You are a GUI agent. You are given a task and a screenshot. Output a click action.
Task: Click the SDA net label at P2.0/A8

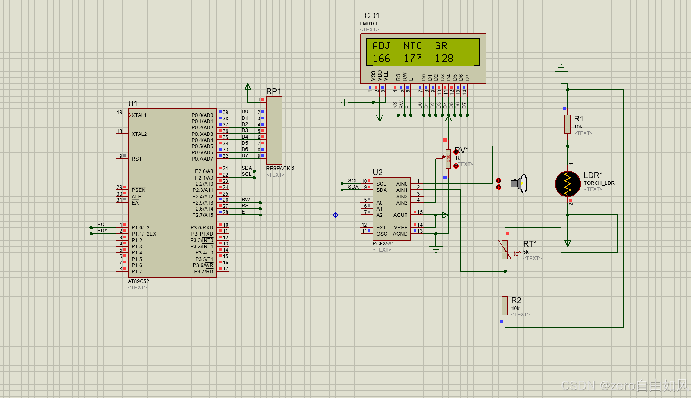(247, 168)
